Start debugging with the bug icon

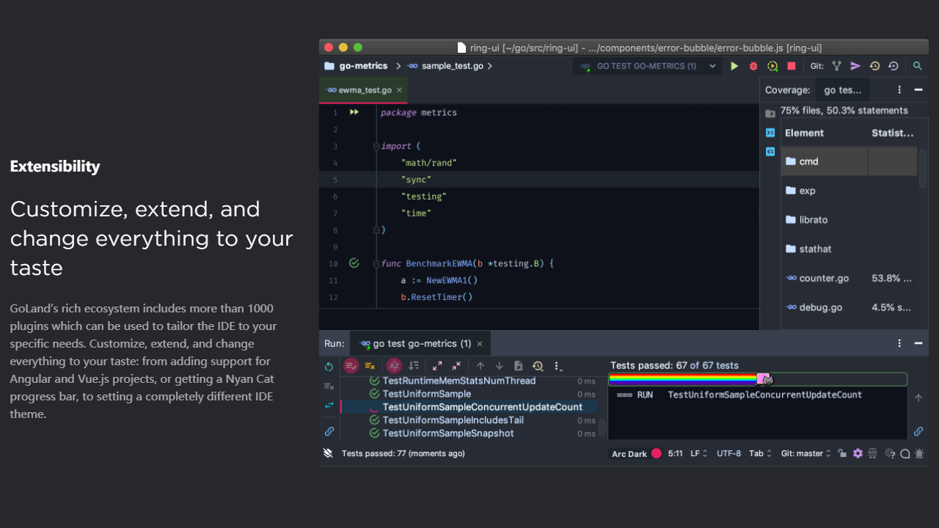coord(753,66)
